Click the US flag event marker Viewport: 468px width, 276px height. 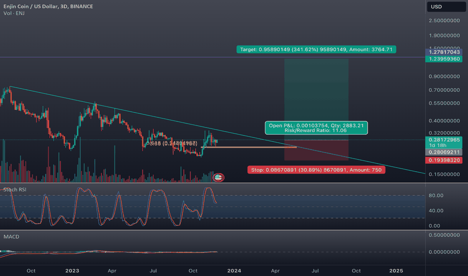(218, 178)
